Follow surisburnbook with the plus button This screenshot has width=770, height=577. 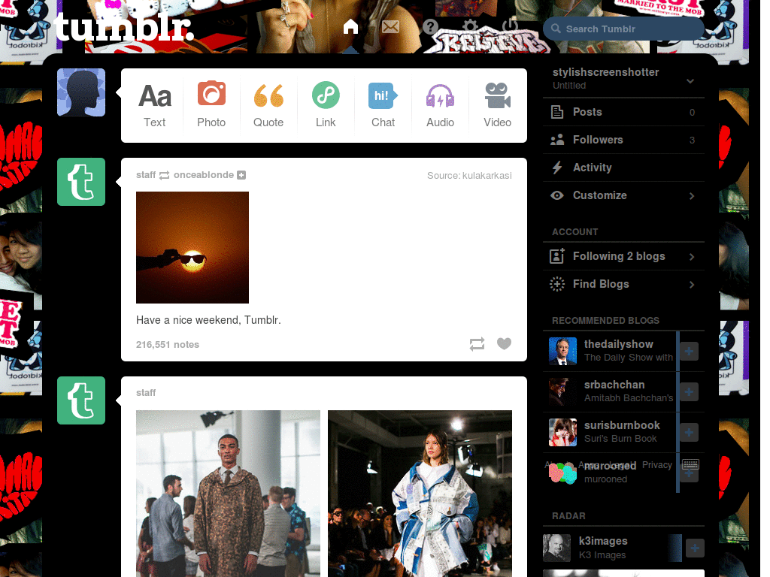point(689,433)
